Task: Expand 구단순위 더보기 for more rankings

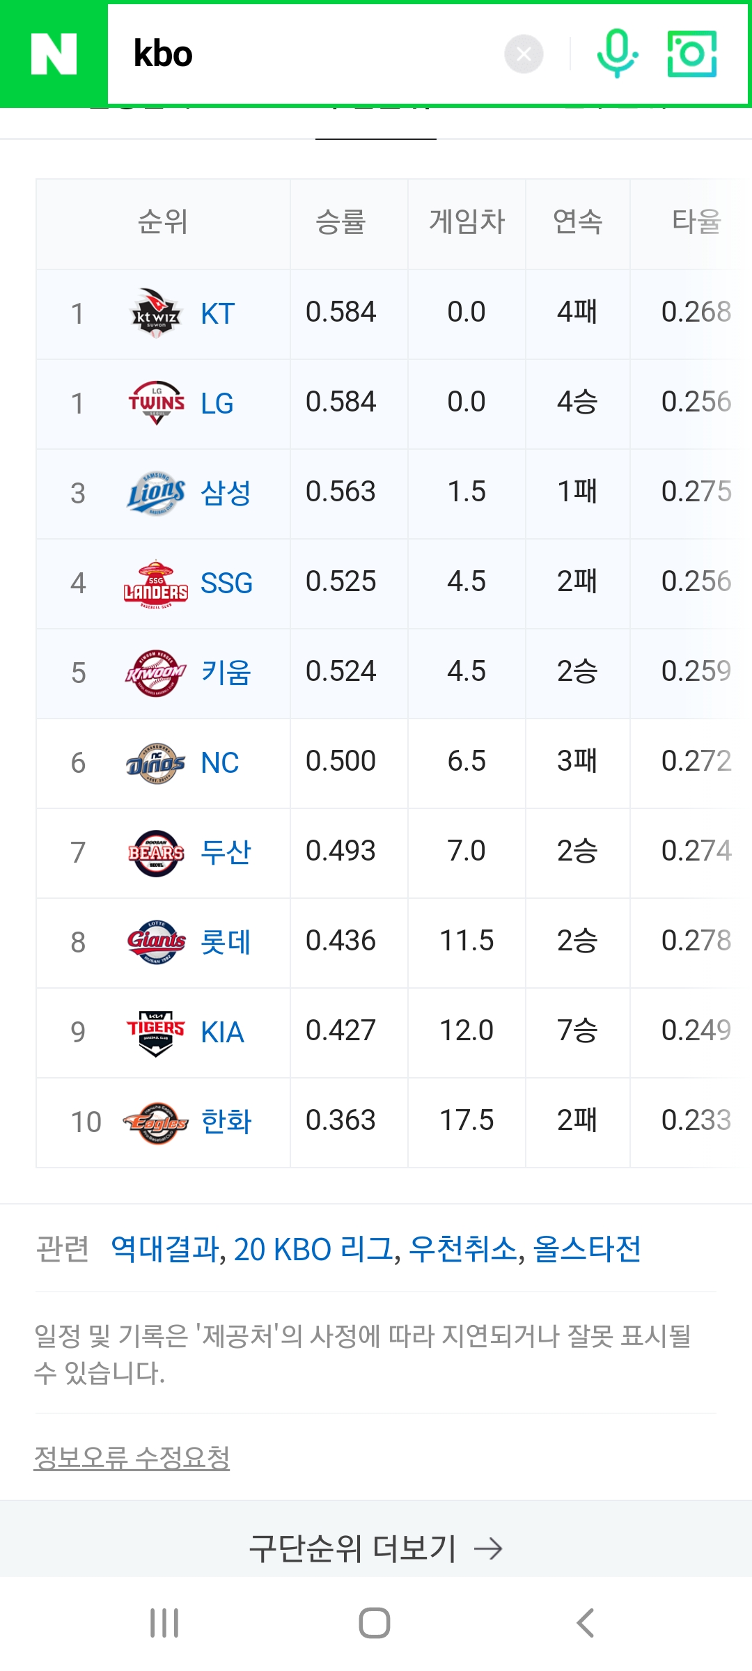Action: [376, 1548]
